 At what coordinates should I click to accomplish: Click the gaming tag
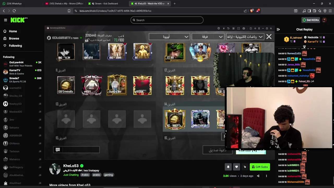click(109, 175)
